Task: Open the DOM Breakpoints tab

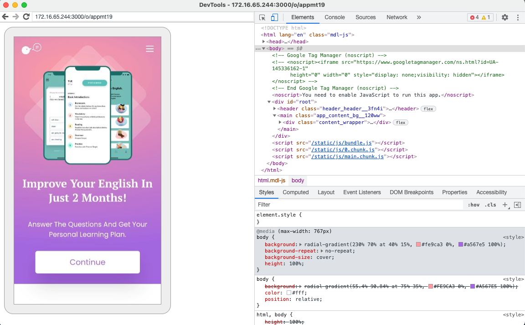Action: tap(411, 192)
